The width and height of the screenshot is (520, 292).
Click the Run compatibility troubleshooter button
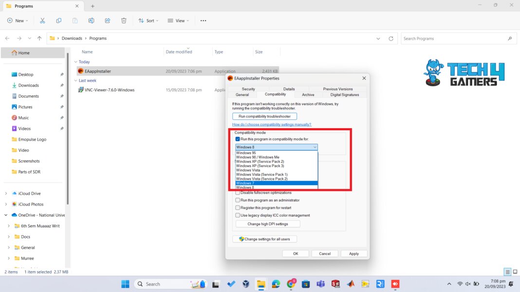coord(264,116)
